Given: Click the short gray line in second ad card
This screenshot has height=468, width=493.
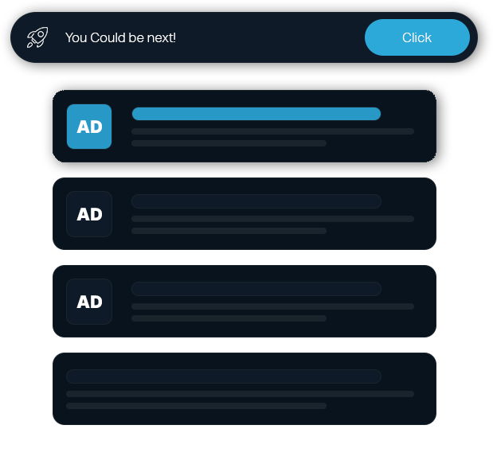Looking at the screenshot, I should pyautogui.click(x=229, y=231).
